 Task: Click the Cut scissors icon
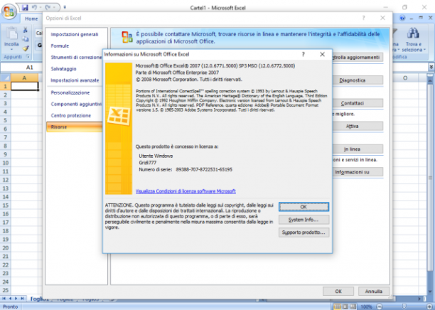[x=26, y=30]
